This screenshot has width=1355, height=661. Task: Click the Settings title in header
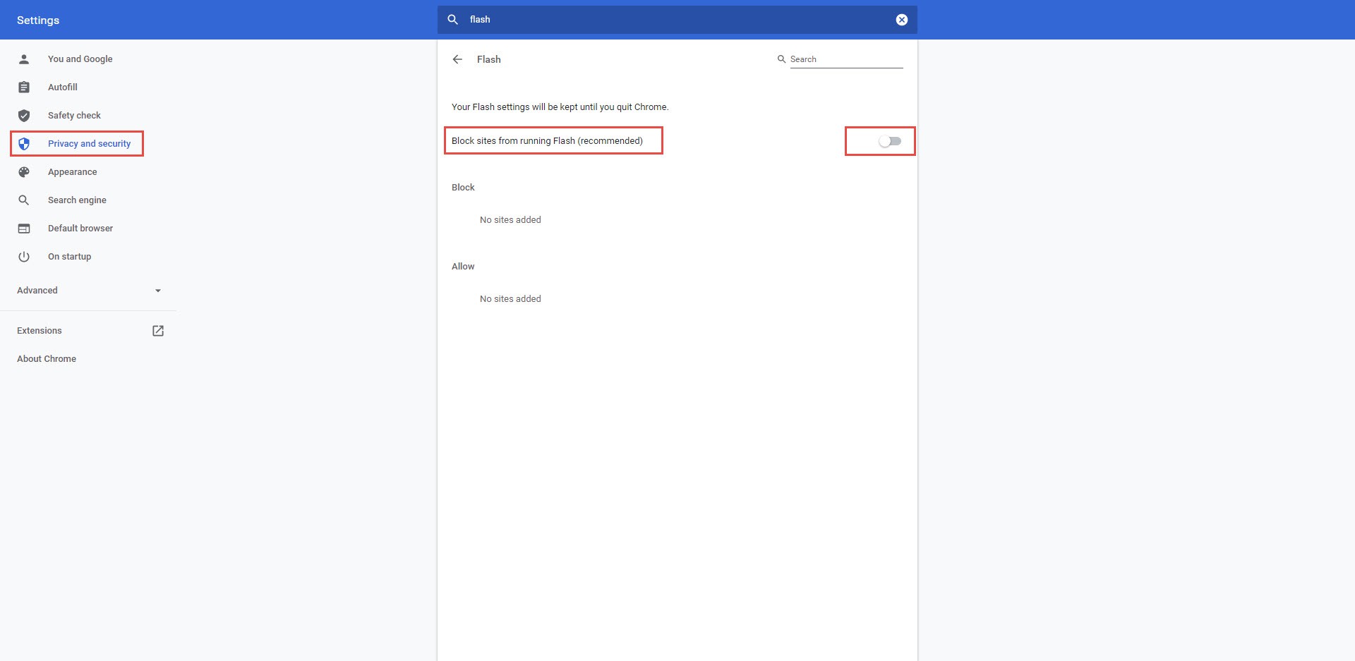click(38, 20)
